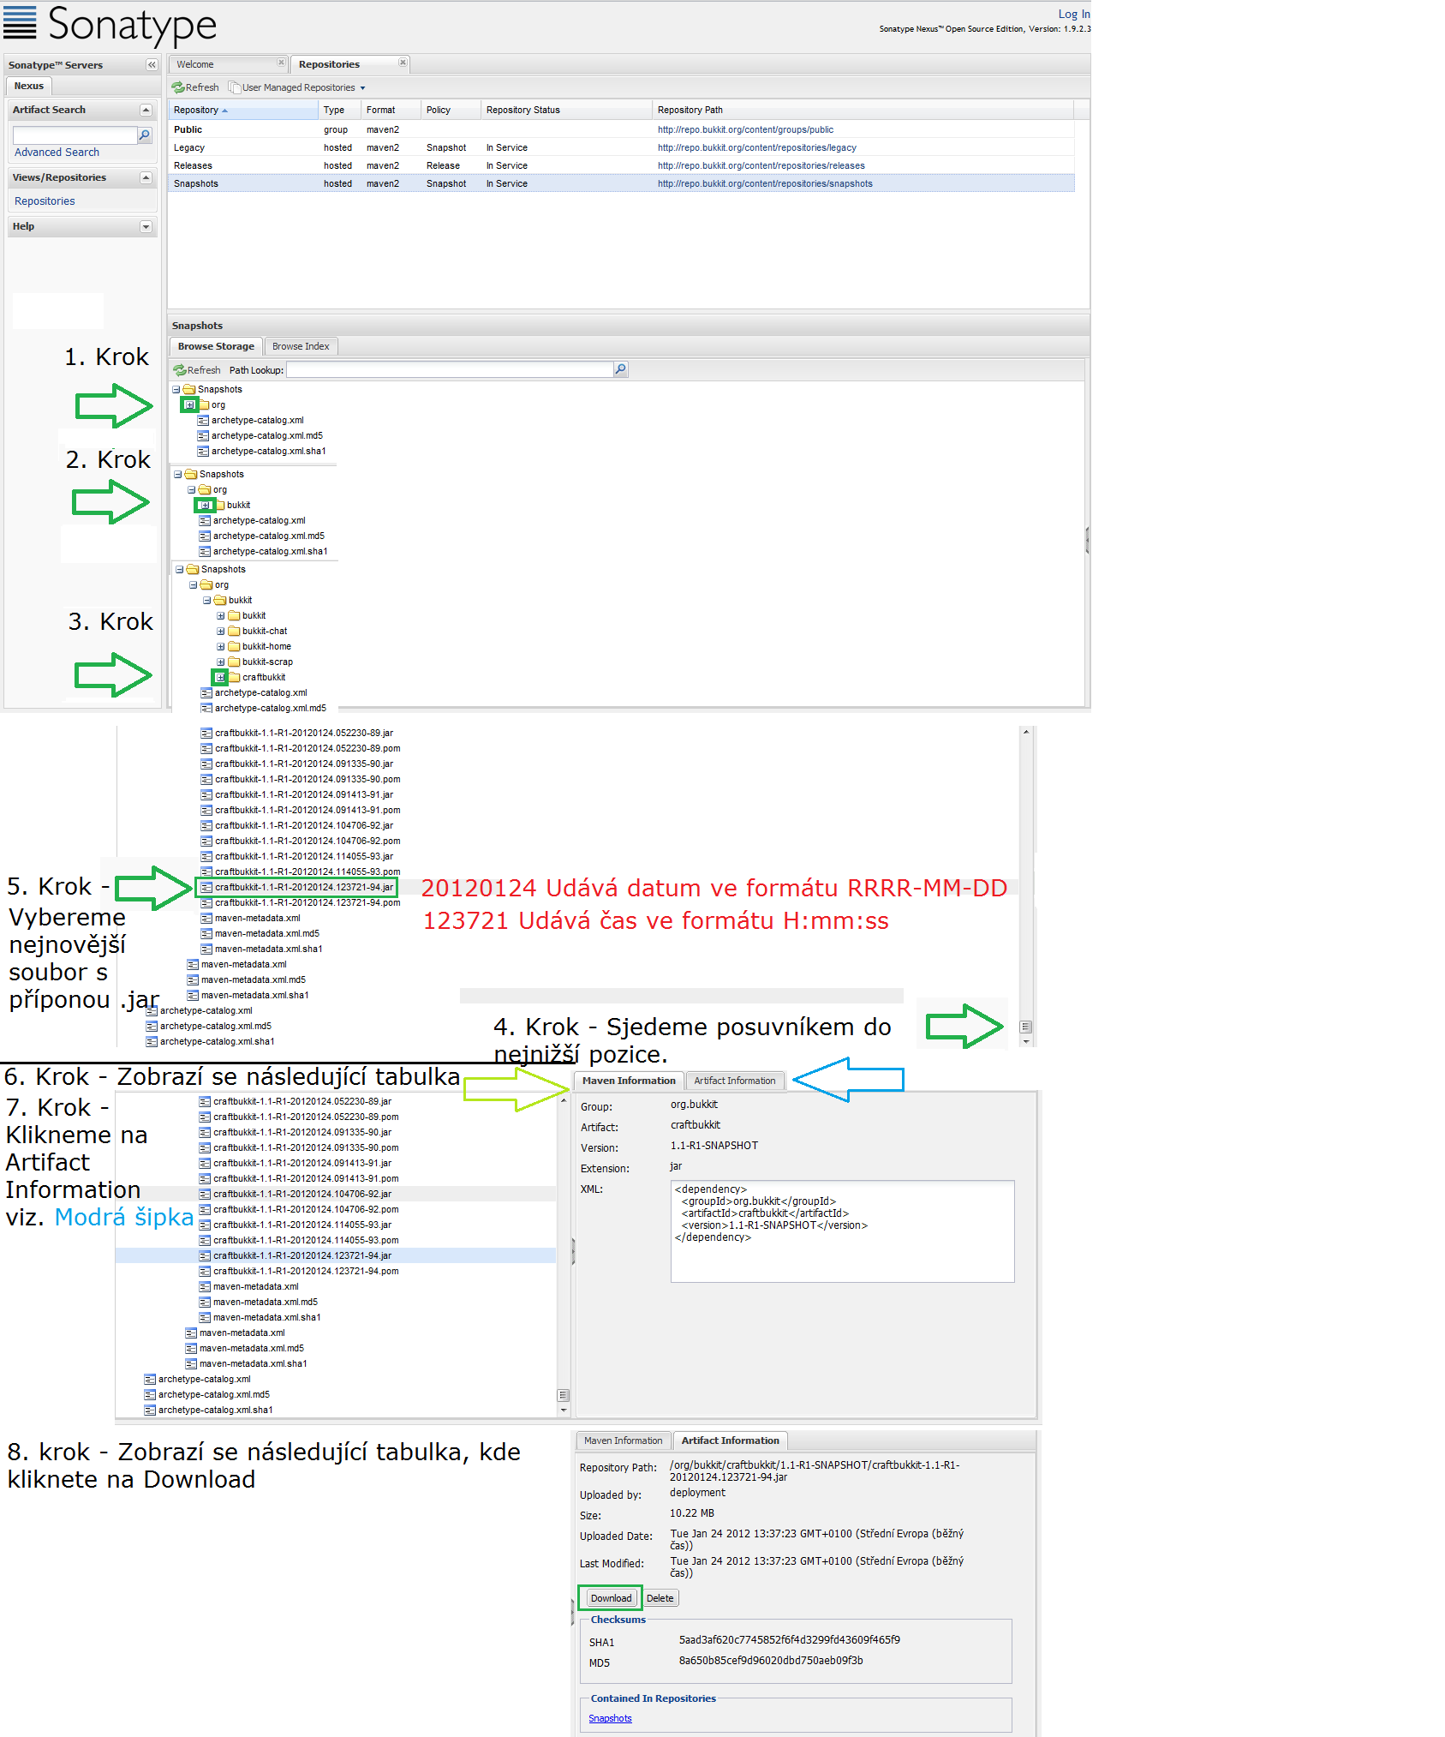Open the Repositories link in sidebar
Screen dimensions: 1445x1737
(45, 201)
